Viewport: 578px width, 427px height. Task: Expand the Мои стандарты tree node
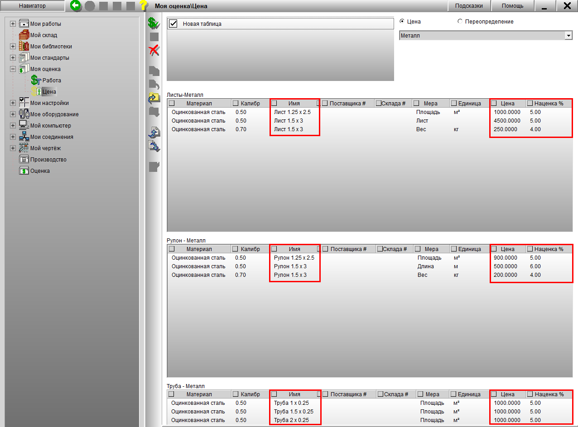(13, 57)
